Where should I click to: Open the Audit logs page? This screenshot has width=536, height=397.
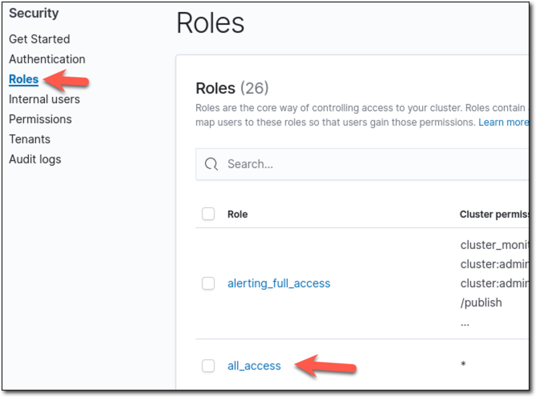coord(35,159)
